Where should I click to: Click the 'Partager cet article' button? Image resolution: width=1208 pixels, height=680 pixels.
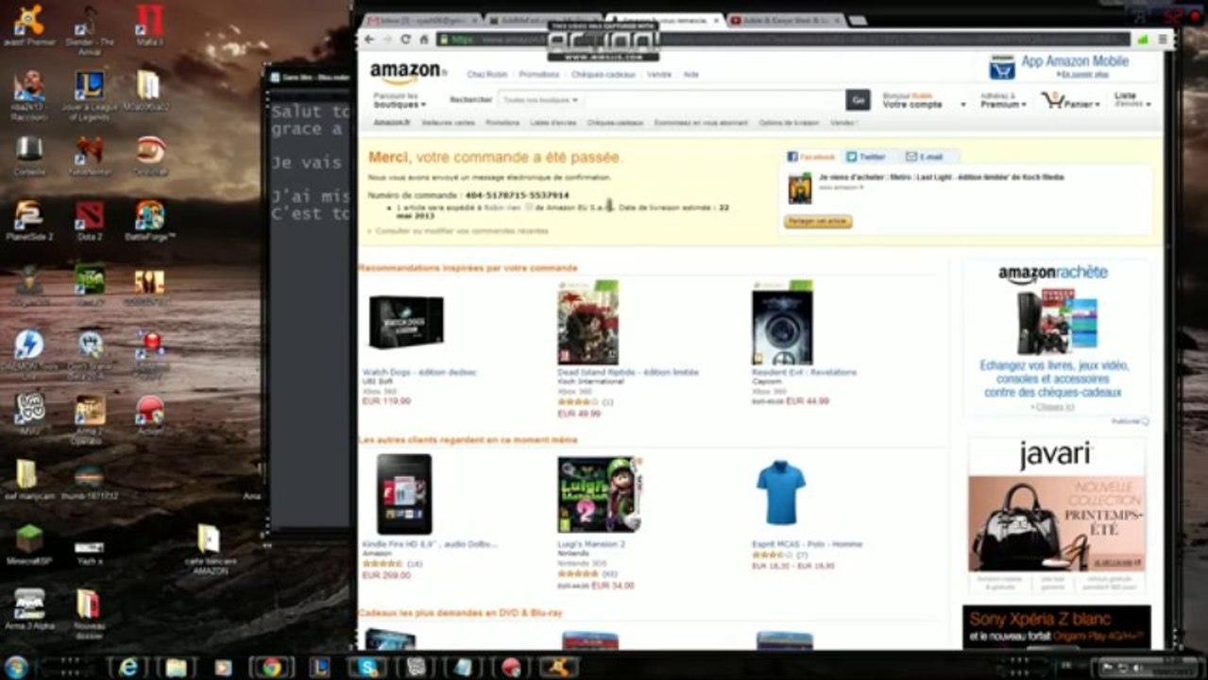tap(818, 221)
